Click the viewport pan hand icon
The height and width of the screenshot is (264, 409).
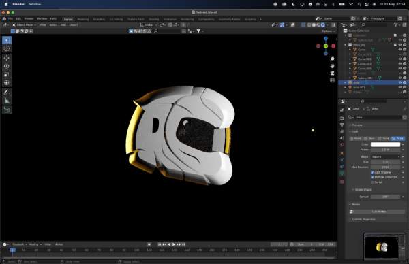[x=333, y=66]
